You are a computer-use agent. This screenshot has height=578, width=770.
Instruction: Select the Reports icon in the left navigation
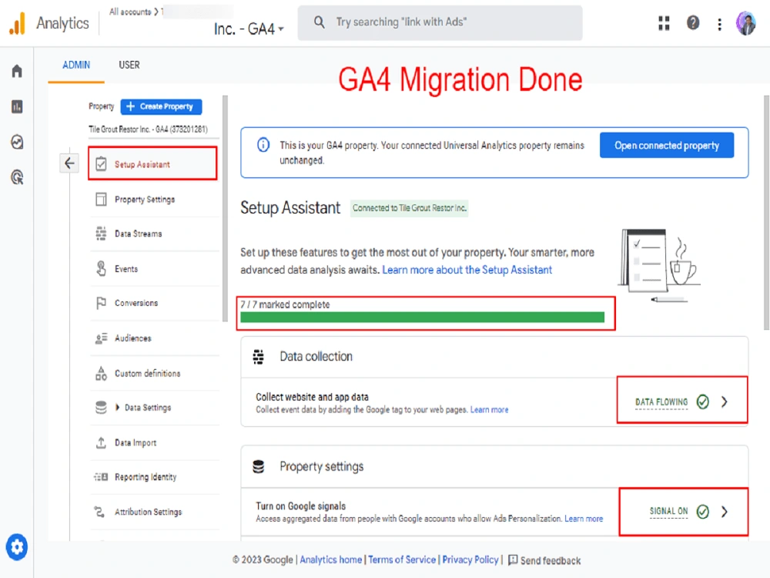point(17,106)
